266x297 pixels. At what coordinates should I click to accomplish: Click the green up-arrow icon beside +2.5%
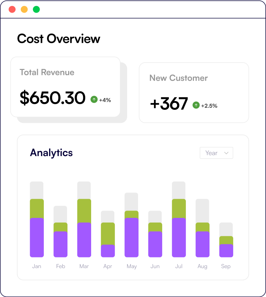[x=196, y=105]
